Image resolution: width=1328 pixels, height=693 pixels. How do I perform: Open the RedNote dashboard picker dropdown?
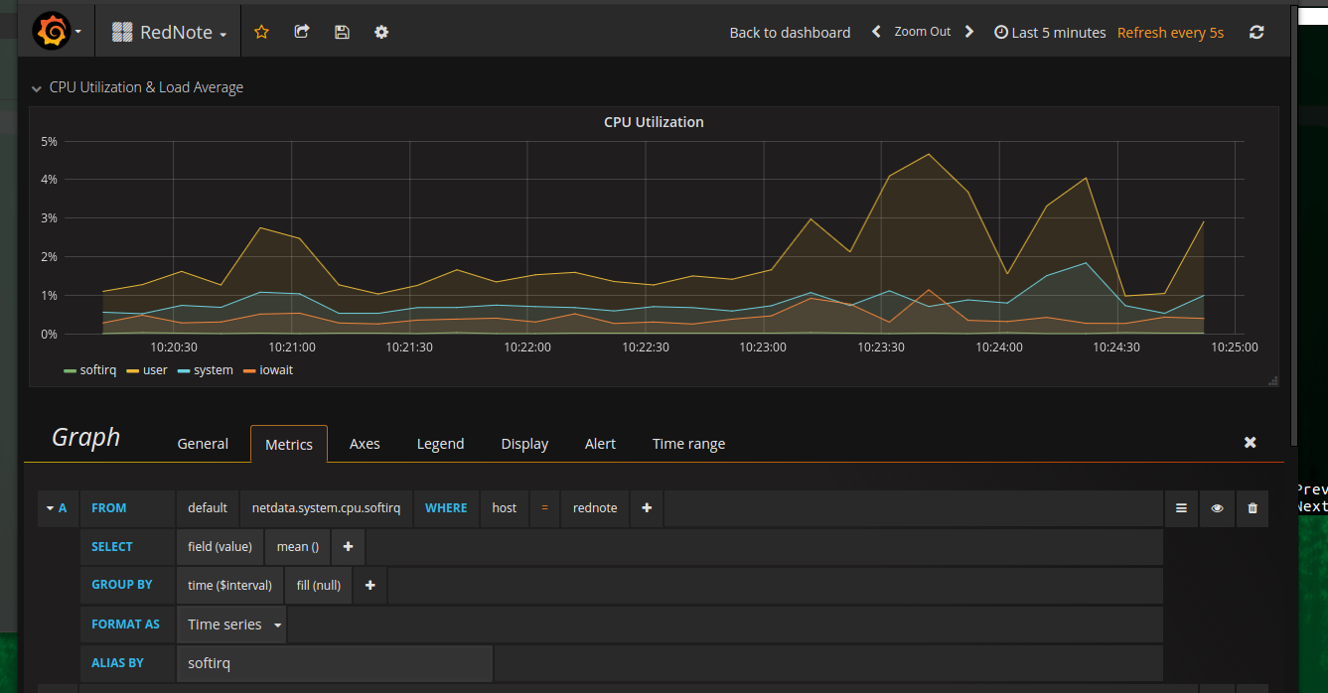point(170,32)
